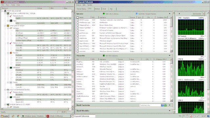Click the Başlat start button
This screenshot has width=210, height=118.
point(5,116)
